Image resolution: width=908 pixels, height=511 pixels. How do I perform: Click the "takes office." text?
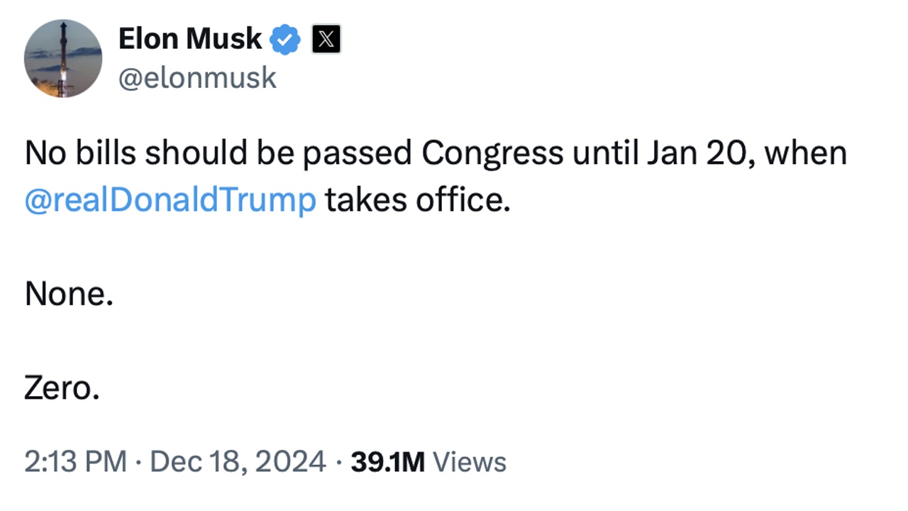[418, 201]
